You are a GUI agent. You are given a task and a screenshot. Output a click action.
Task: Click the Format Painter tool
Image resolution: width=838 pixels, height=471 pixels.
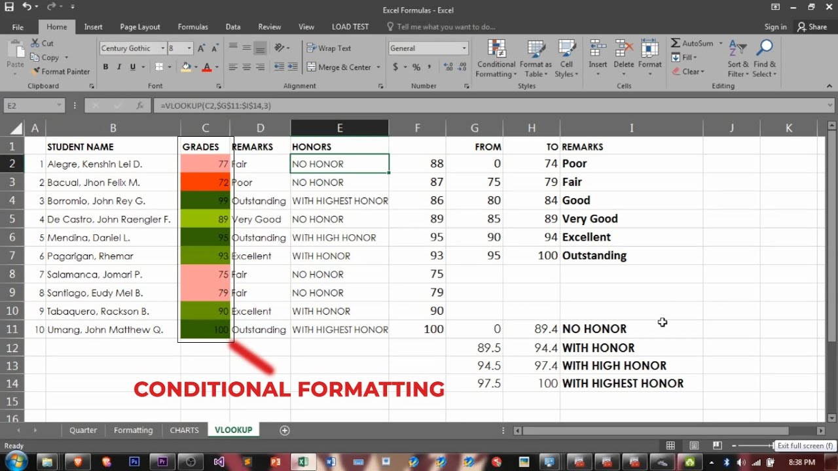pos(60,71)
